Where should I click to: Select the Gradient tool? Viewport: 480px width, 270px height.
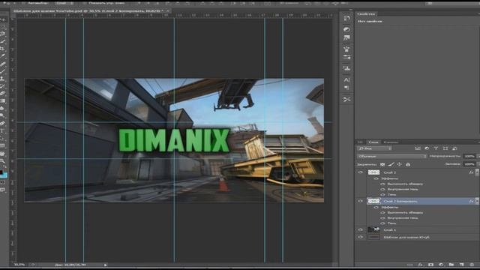point(3,100)
